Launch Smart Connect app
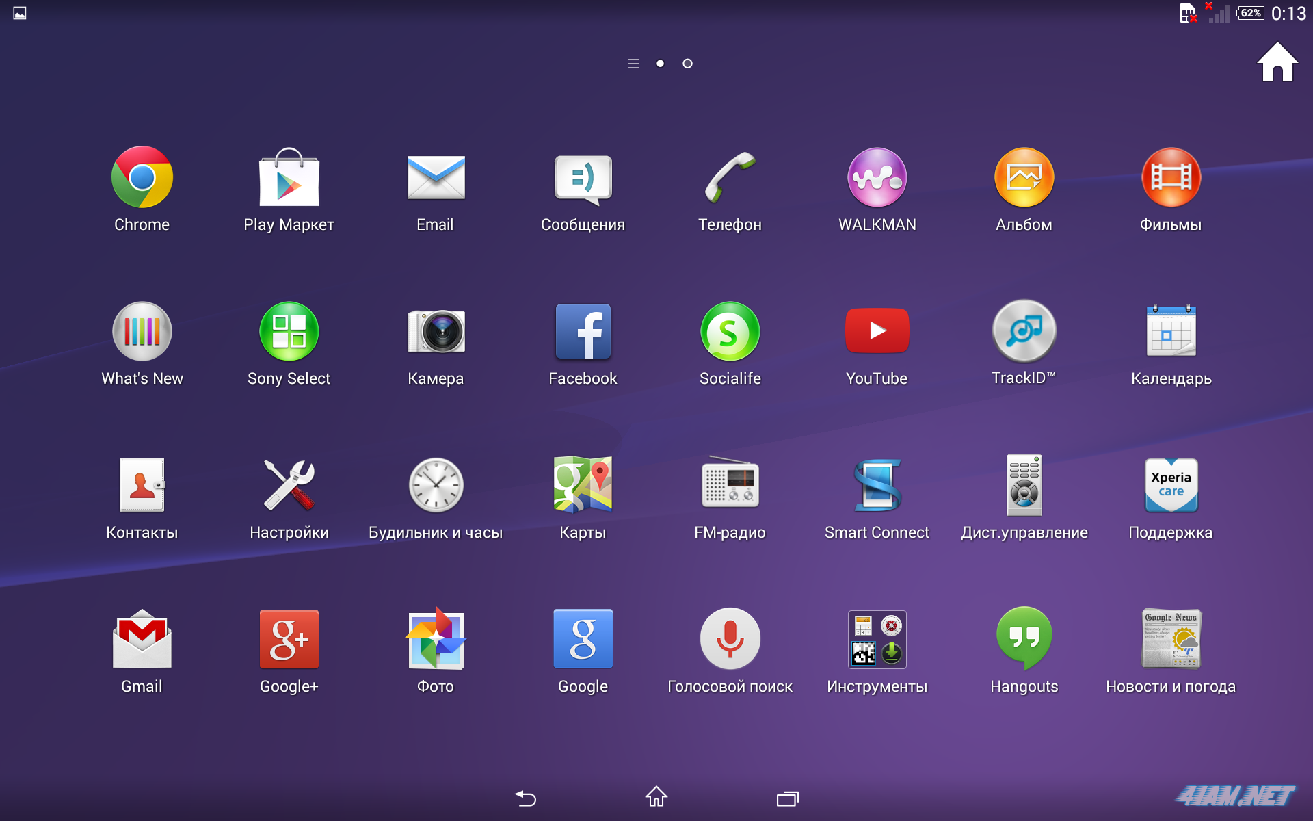1313x821 pixels. pyautogui.click(x=877, y=485)
